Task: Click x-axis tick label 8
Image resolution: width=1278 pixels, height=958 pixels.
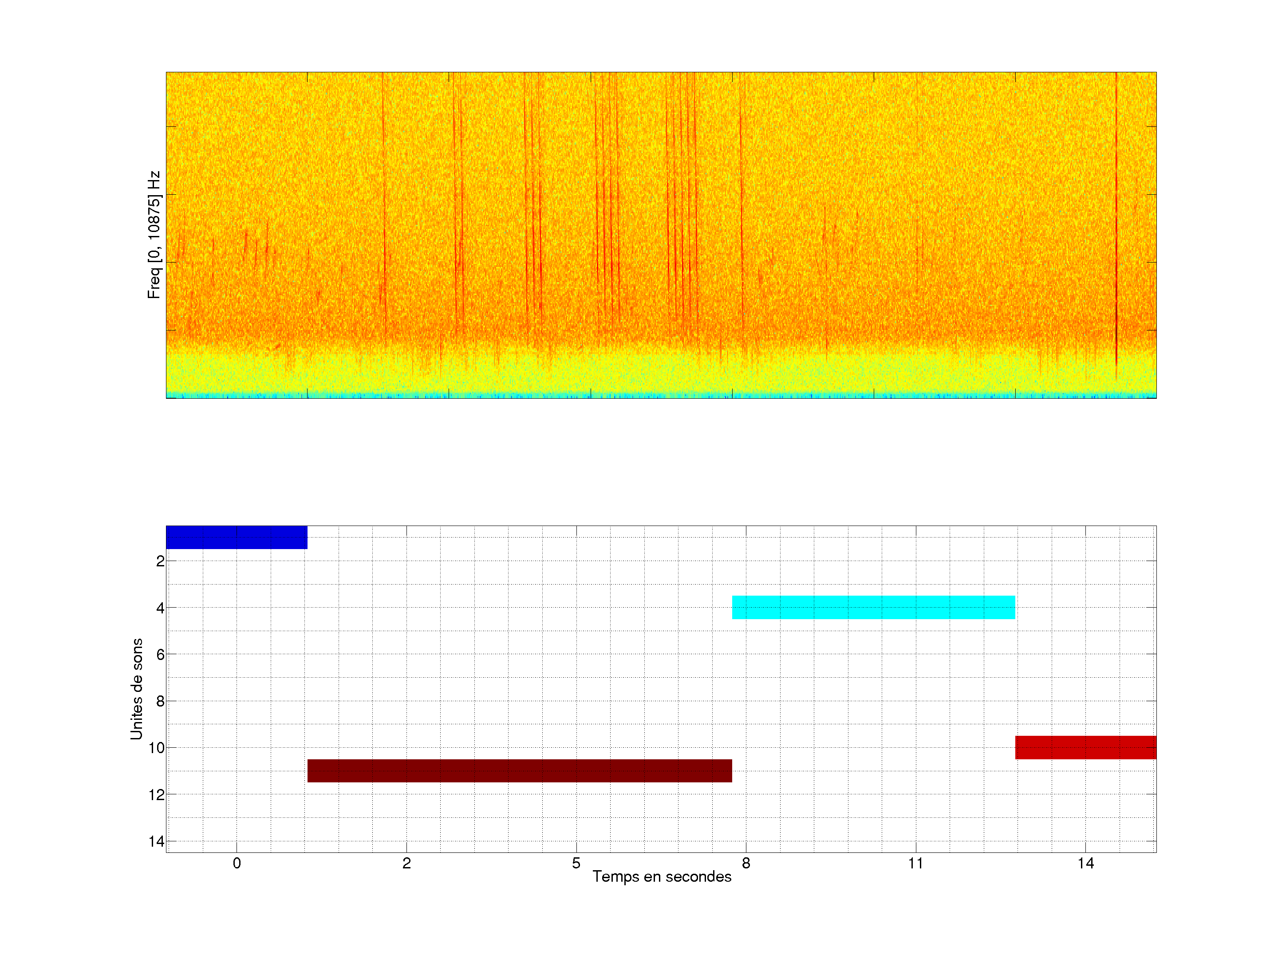Action: click(746, 863)
